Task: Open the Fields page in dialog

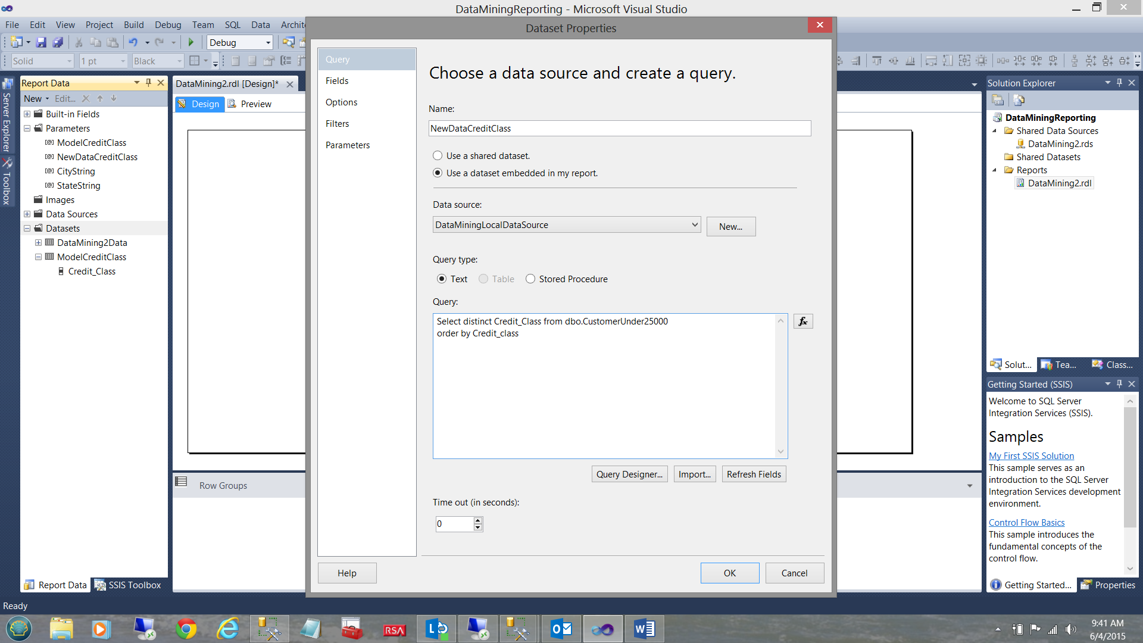Action: 337,81
